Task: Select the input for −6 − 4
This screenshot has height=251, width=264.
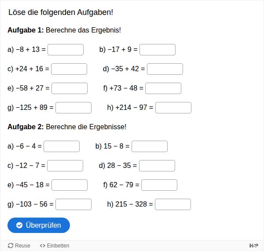Action: point(62,146)
